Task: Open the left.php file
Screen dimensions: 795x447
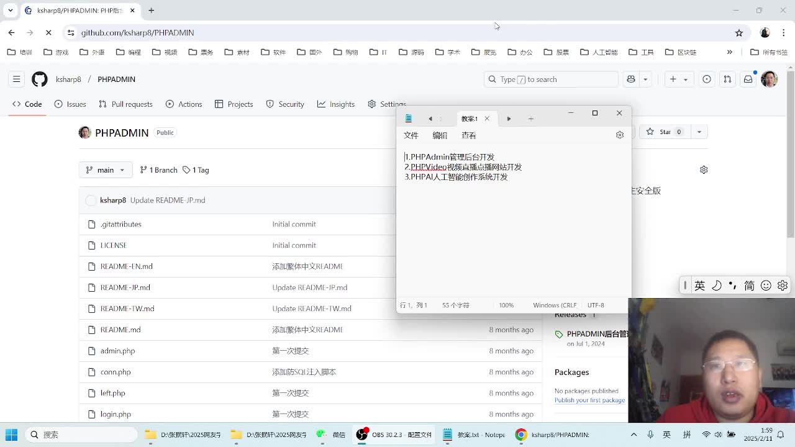Action: tap(112, 393)
